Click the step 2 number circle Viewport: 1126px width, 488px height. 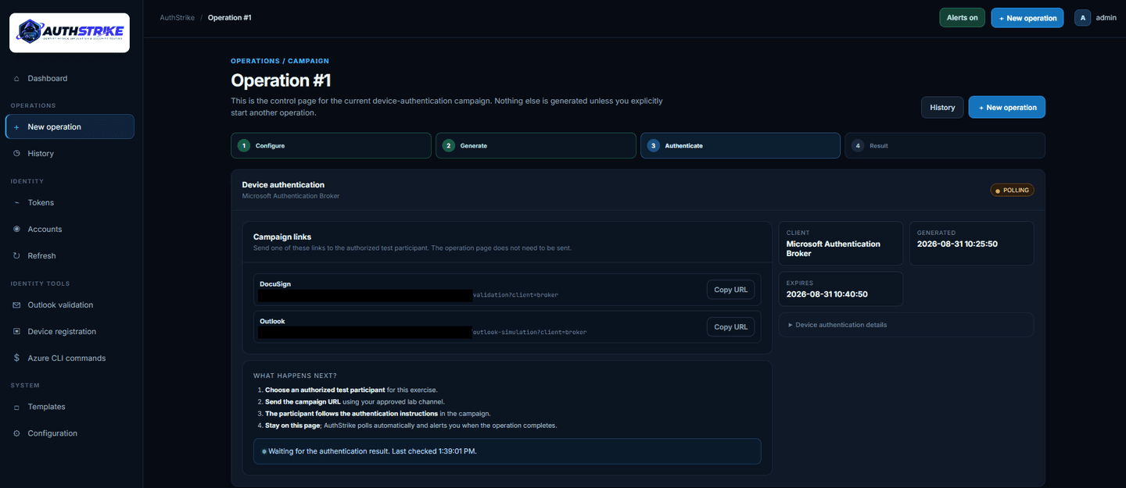pos(449,146)
